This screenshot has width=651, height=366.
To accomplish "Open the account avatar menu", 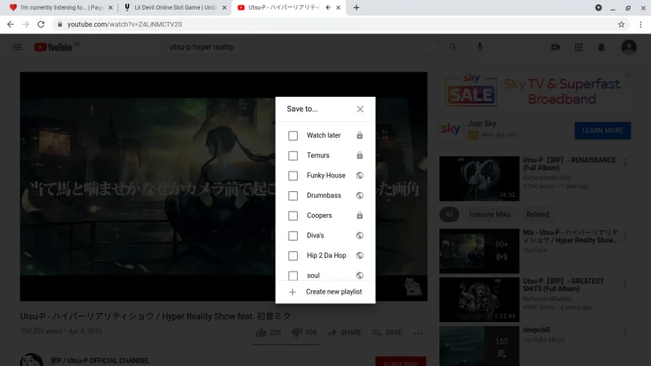I will 628,47.
